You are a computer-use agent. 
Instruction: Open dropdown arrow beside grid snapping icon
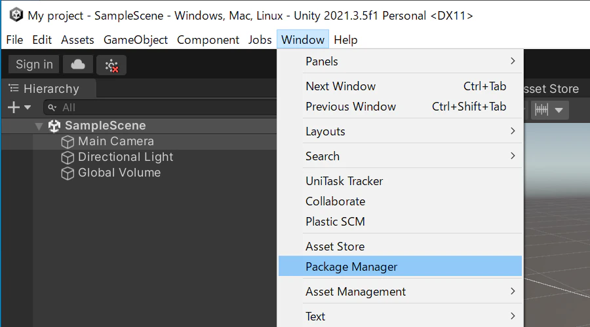coord(559,111)
